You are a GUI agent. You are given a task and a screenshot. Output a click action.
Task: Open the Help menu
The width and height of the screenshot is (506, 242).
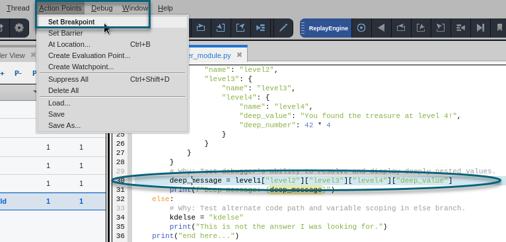(x=165, y=8)
